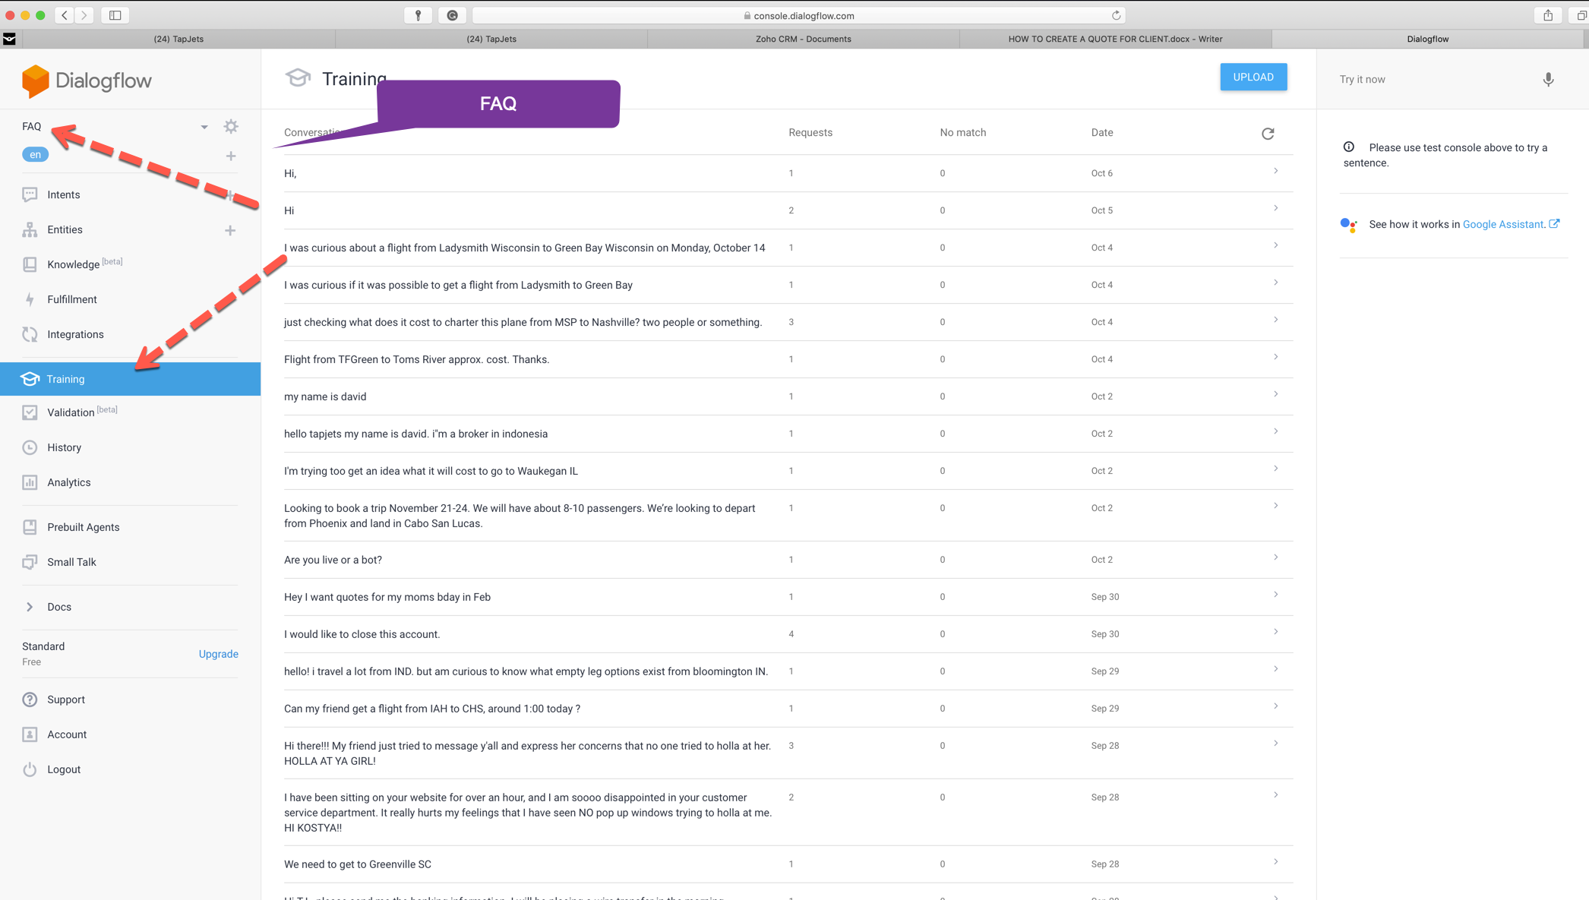This screenshot has width=1589, height=900.
Task: Click the add language plus icon
Action: (x=231, y=156)
